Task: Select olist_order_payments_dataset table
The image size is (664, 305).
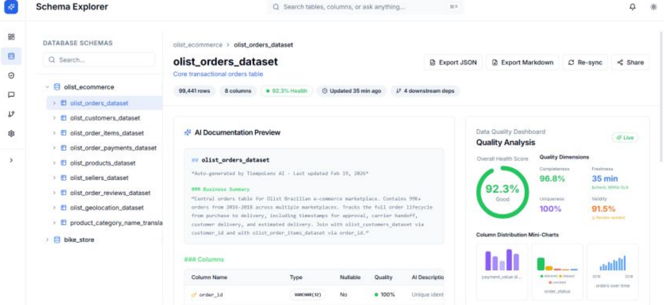Action: coord(113,148)
